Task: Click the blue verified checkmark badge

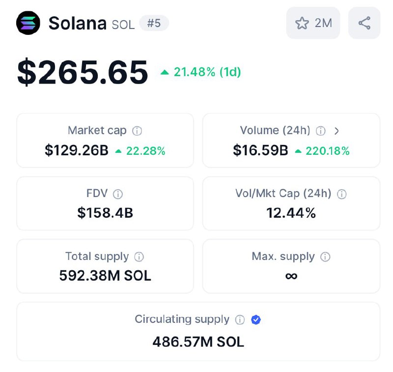Action: 256,319
